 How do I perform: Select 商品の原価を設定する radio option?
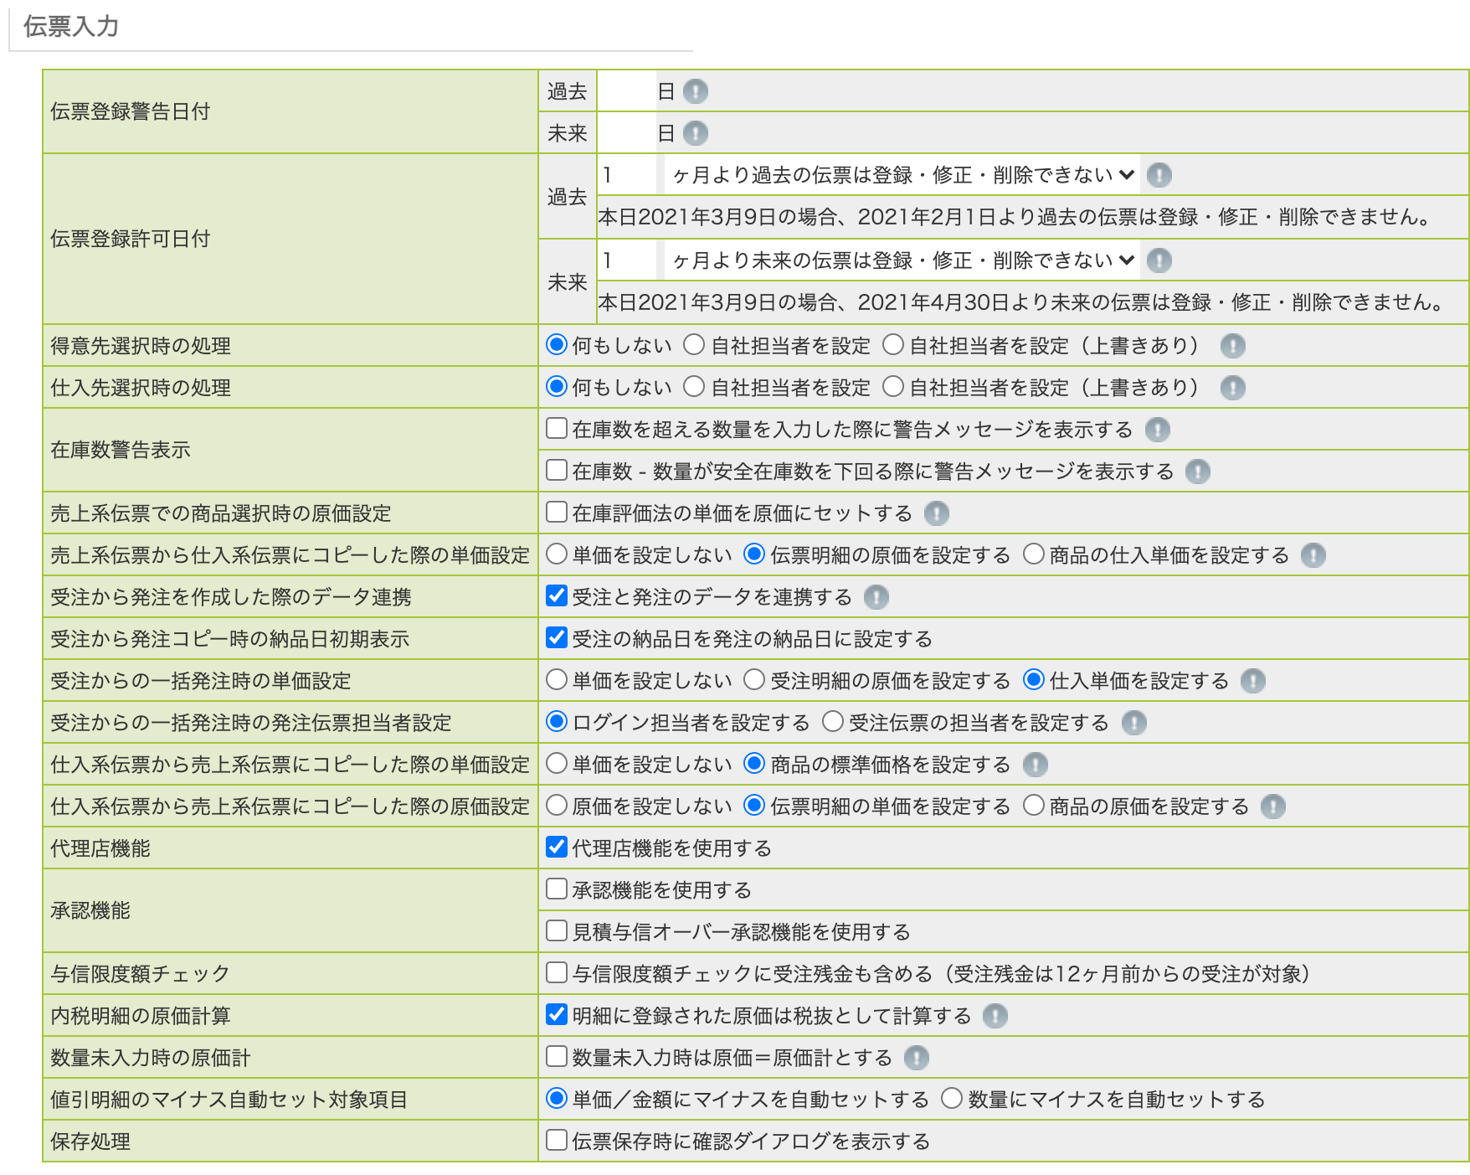click(x=1034, y=805)
